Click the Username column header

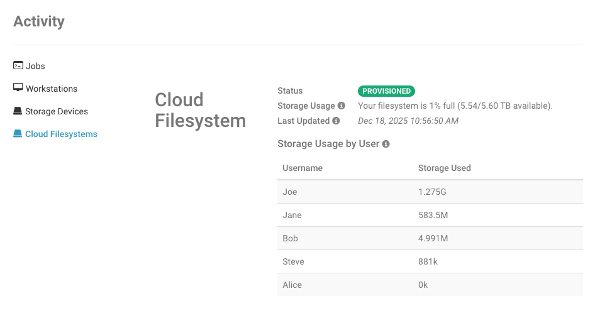303,168
